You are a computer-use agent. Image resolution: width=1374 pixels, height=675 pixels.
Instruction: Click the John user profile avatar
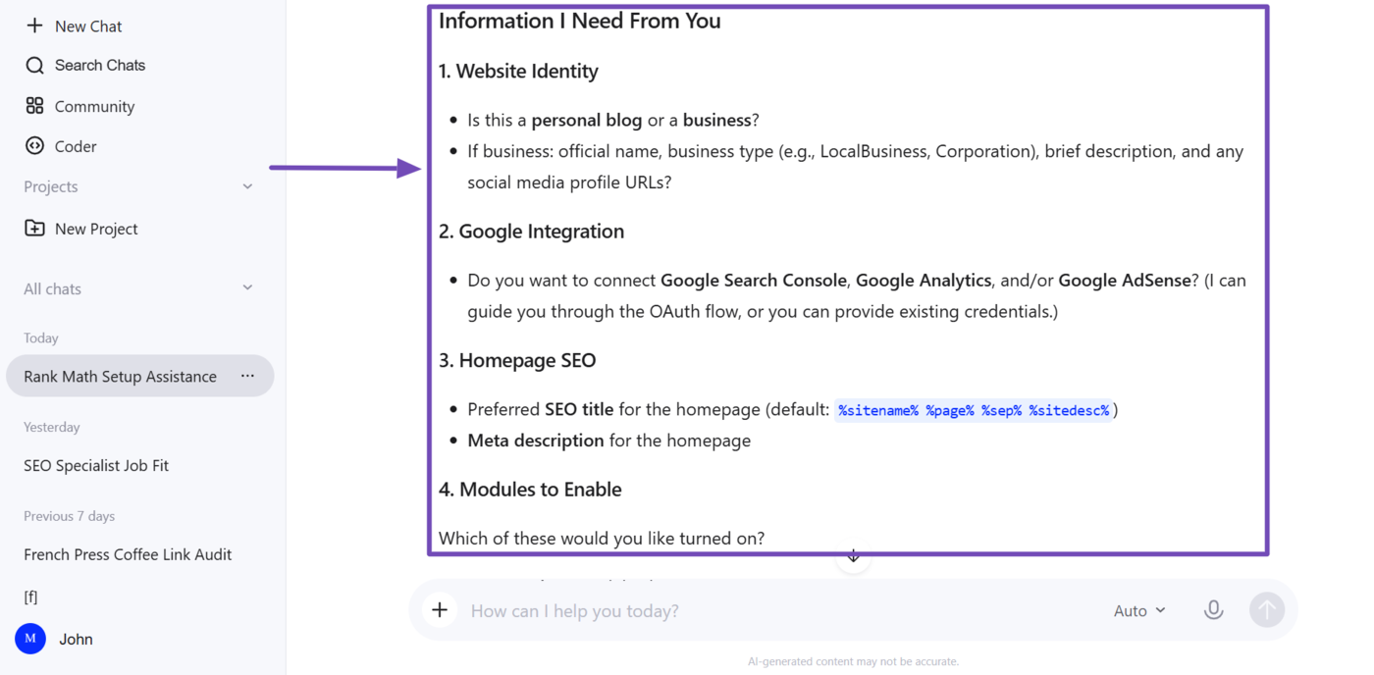click(30, 639)
